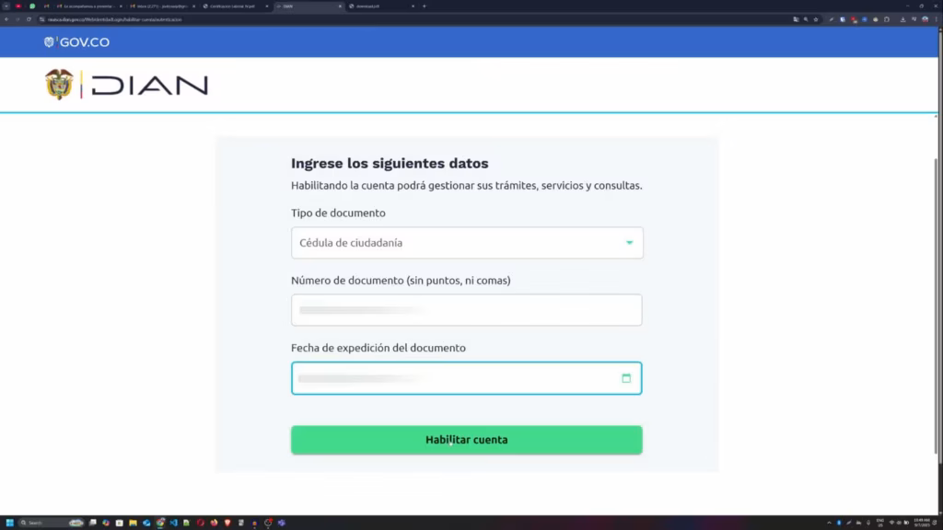
Task: Switch to the pinned WhatsApp tab
Action: coord(32,6)
